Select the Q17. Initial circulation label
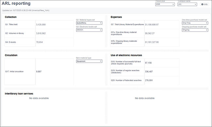 14,71
